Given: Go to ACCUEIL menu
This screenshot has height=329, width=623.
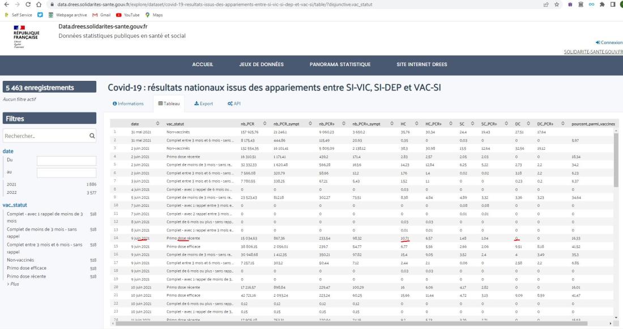Looking at the screenshot, I should (203, 64).
